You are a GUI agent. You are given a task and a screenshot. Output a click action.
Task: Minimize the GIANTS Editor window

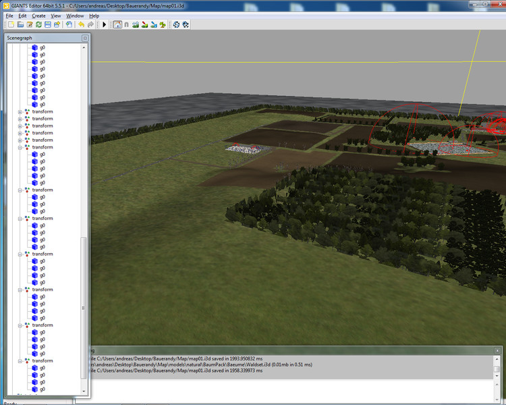click(474, 4)
